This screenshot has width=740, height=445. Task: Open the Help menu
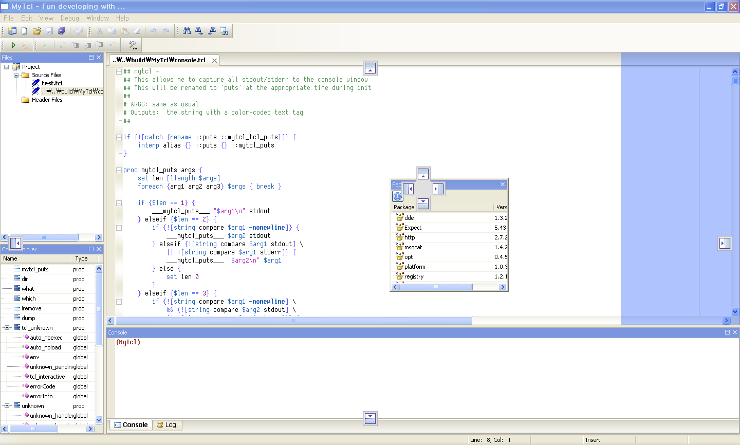pos(122,18)
